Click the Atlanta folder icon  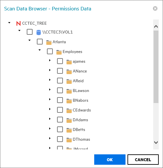[49, 42]
